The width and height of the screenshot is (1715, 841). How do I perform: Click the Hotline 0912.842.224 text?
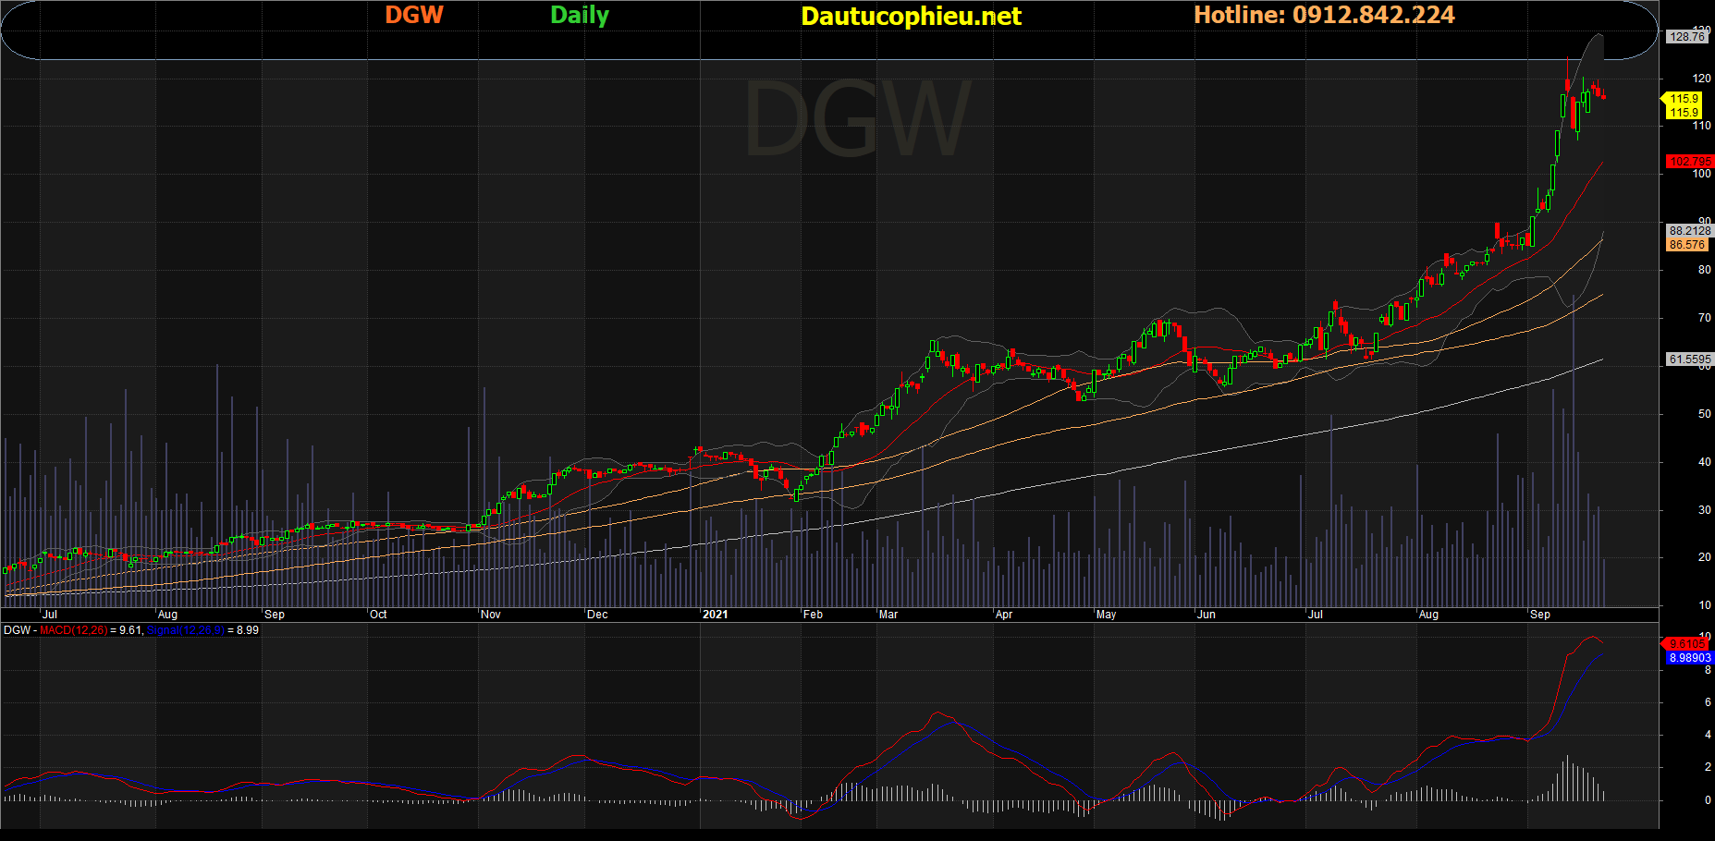(x=1324, y=15)
